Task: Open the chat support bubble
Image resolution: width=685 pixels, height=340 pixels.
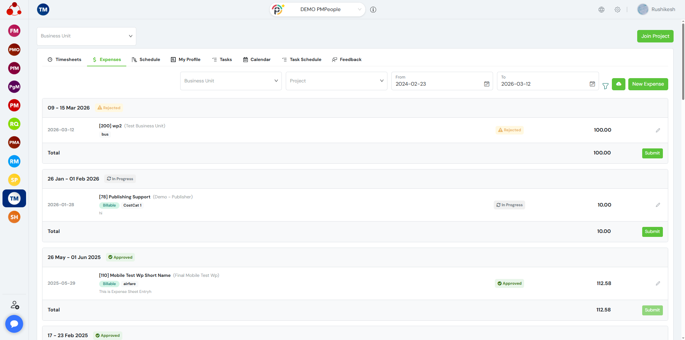Action: [14, 324]
